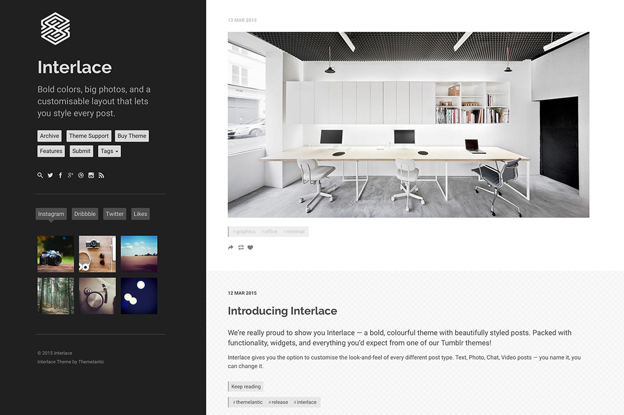
Task: Reblog the office photo post
Action: (x=241, y=248)
